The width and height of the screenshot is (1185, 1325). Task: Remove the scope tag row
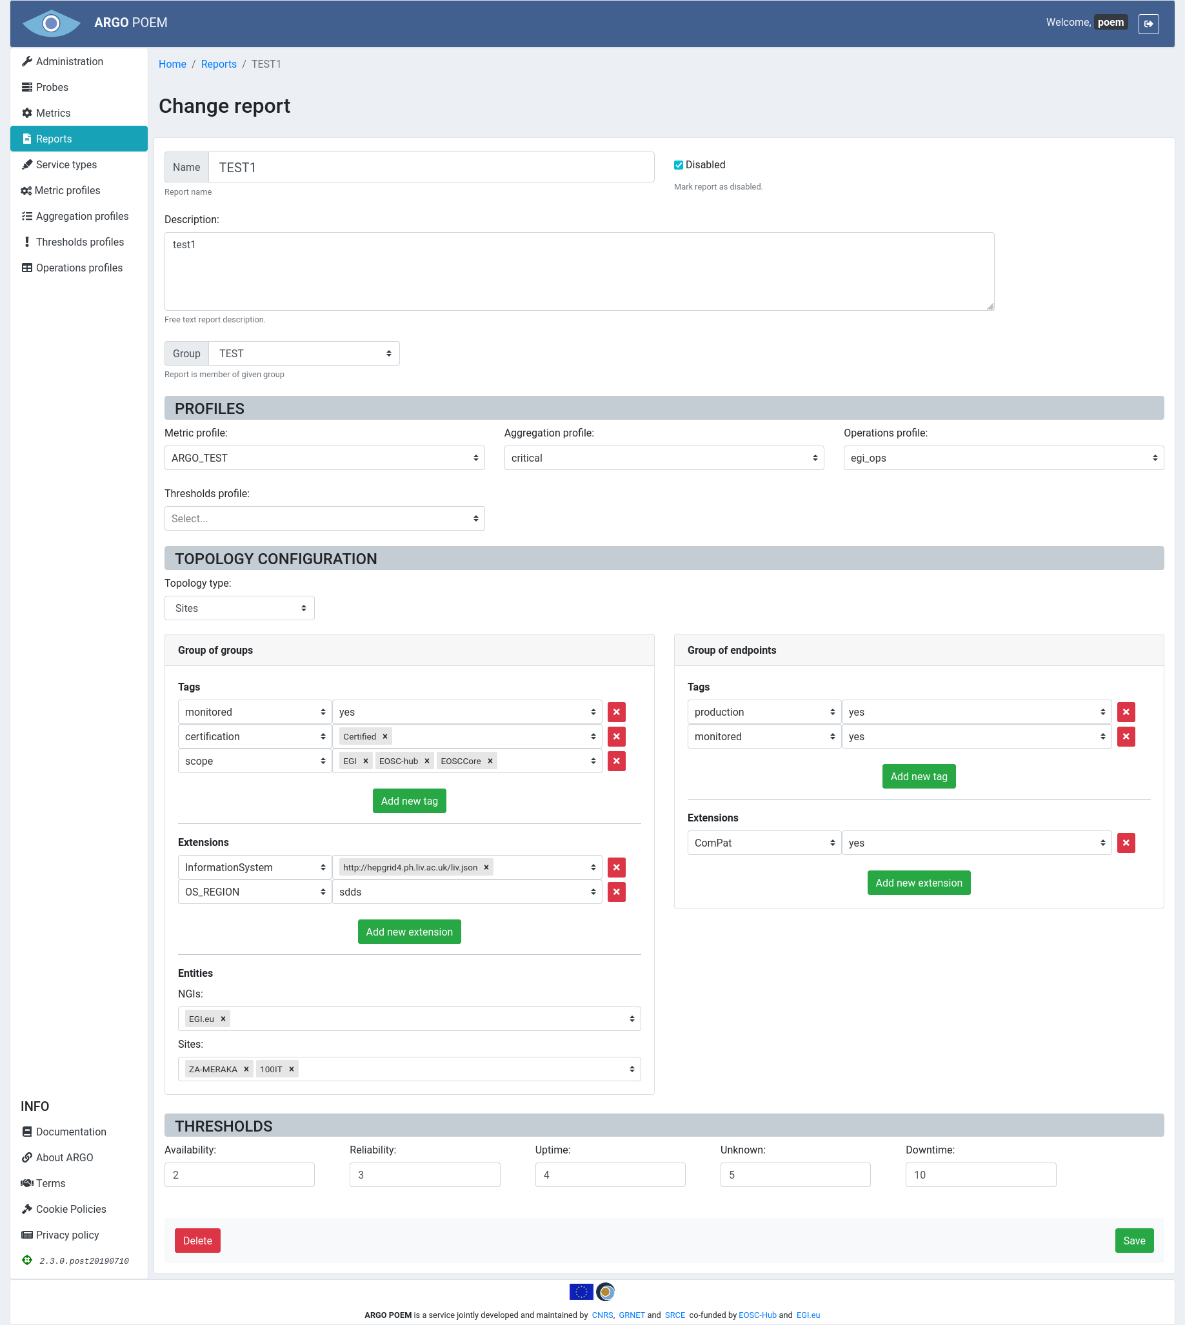pyautogui.click(x=617, y=761)
